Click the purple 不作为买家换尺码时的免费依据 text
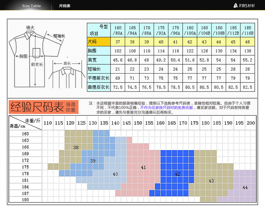 [166, 108]
